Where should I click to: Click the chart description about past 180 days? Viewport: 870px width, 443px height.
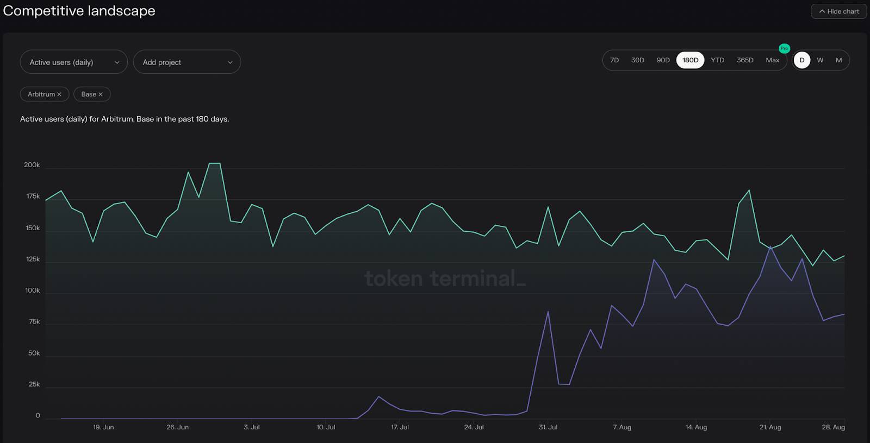point(125,119)
